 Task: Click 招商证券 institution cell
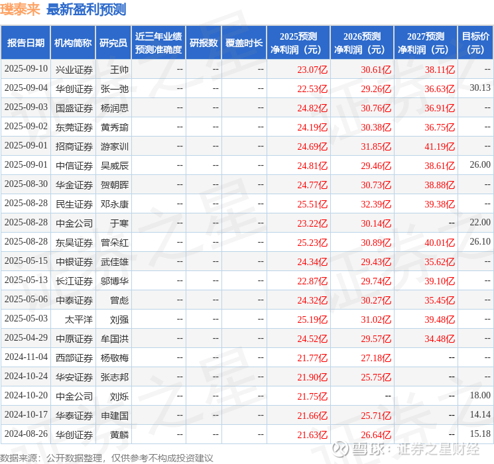pyautogui.click(x=74, y=146)
